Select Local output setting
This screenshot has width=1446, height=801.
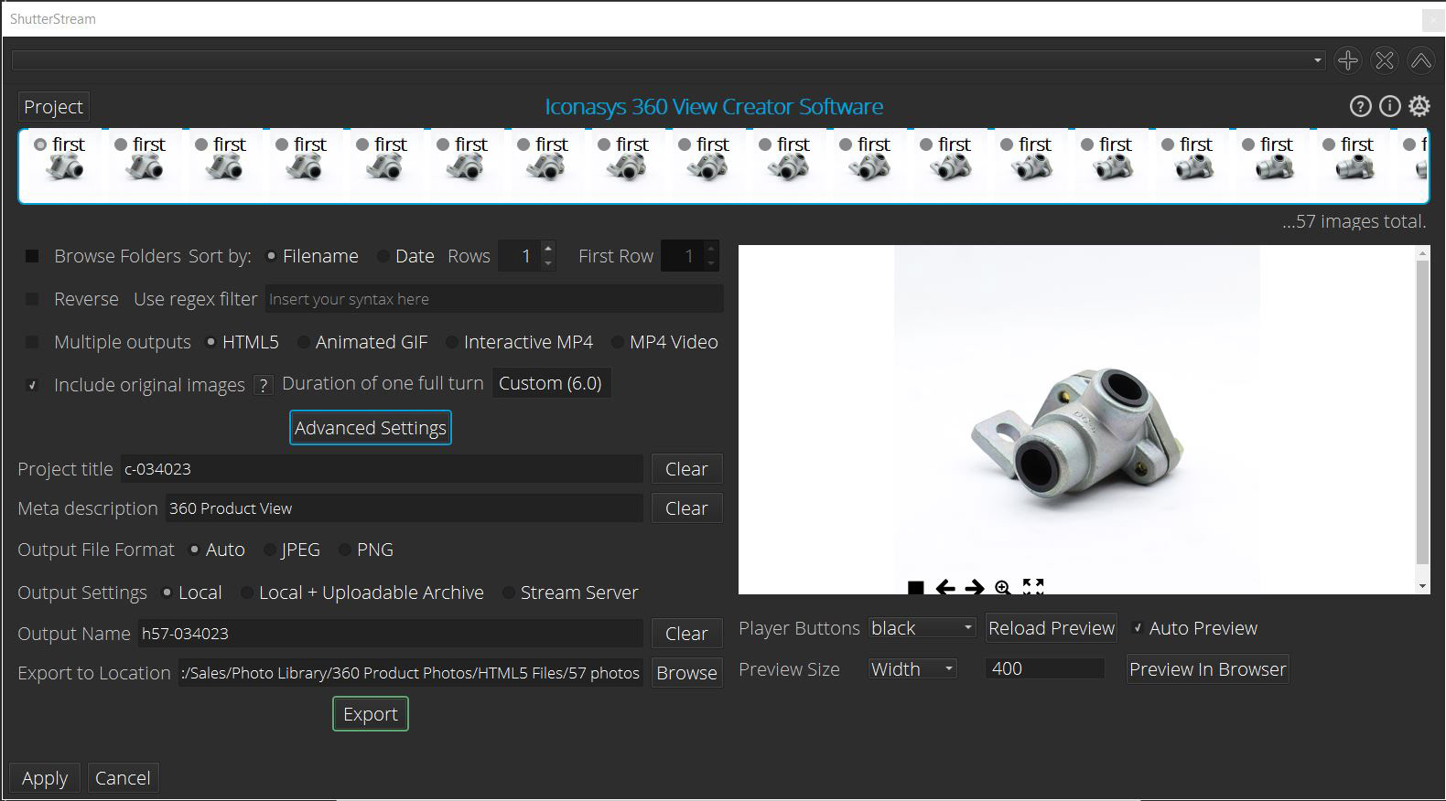(x=167, y=593)
